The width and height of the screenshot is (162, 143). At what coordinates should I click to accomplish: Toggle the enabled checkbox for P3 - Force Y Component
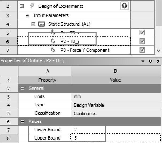142,50
